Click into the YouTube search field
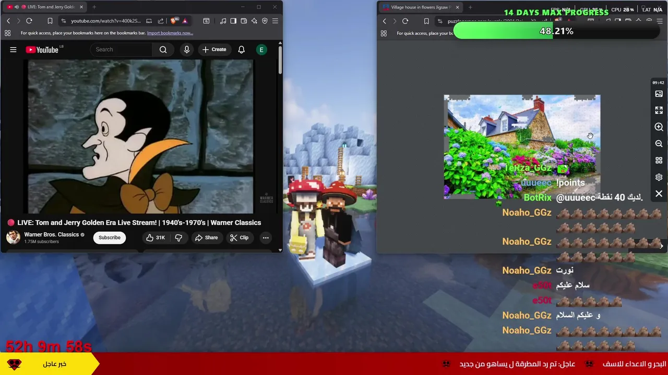This screenshot has width=668, height=375. [122, 49]
